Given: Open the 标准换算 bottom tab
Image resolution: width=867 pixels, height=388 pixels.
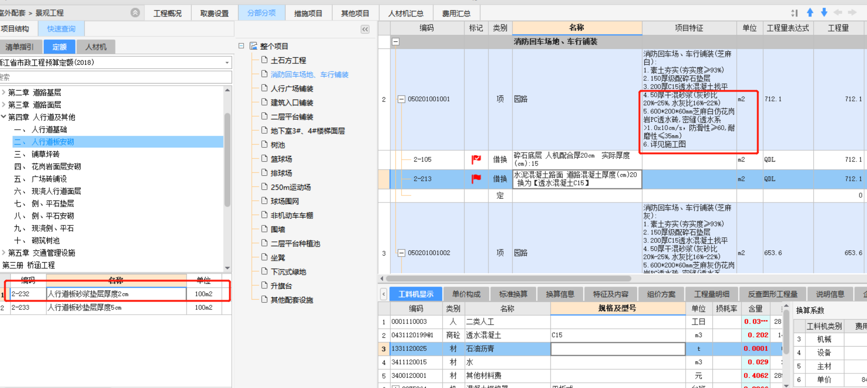Looking at the screenshot, I should (513, 294).
